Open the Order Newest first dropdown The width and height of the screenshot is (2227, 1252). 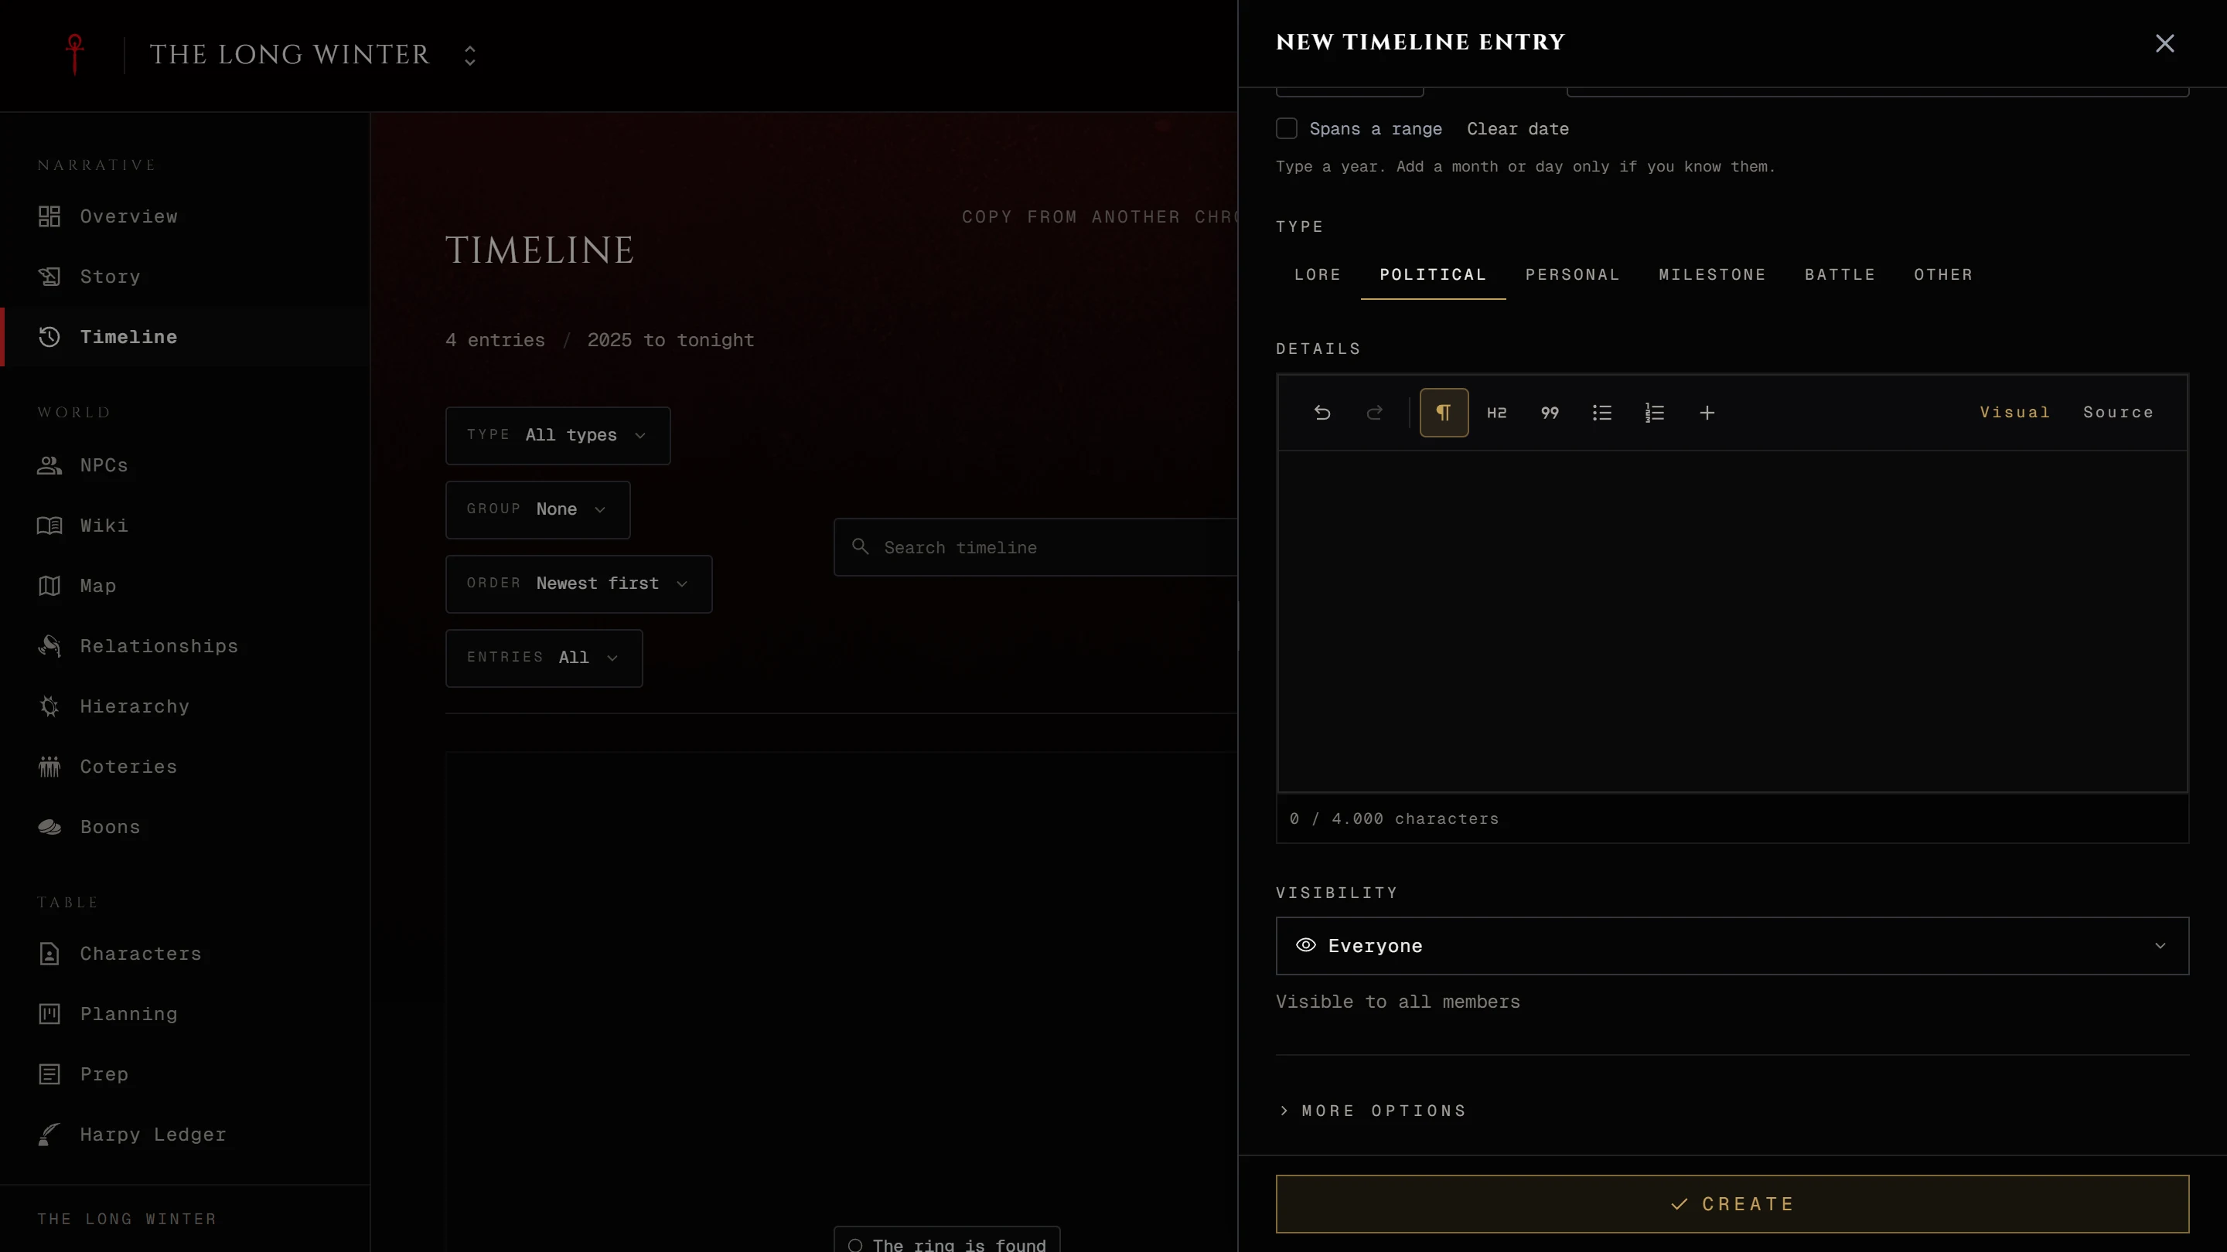point(578,584)
